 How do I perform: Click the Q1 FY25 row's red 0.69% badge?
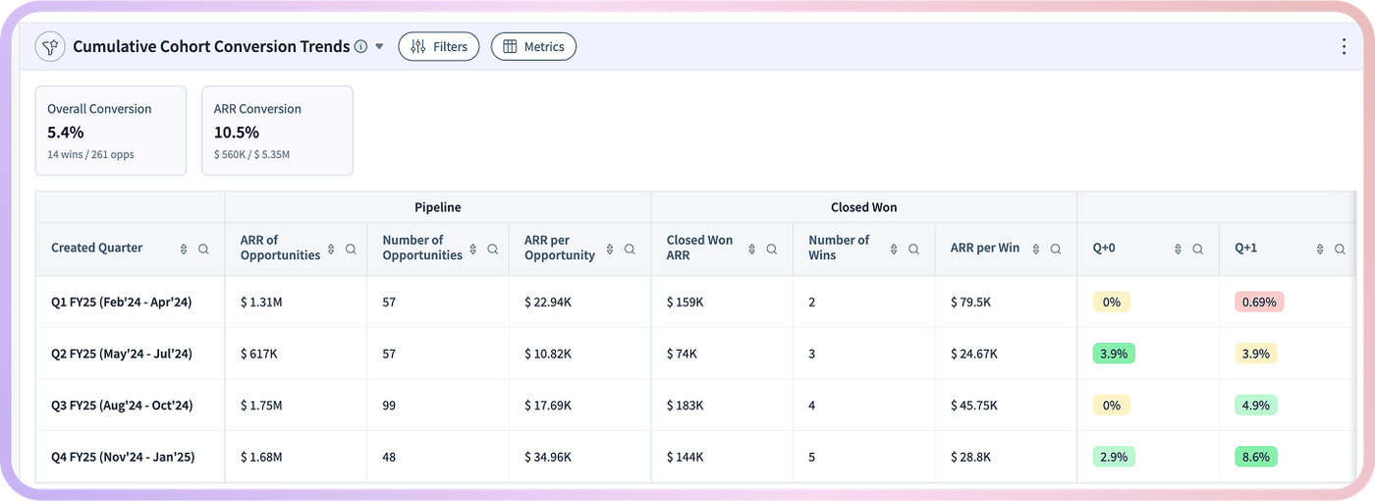[x=1259, y=302]
